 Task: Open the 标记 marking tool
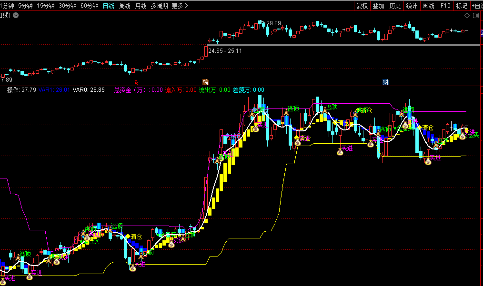point(462,6)
